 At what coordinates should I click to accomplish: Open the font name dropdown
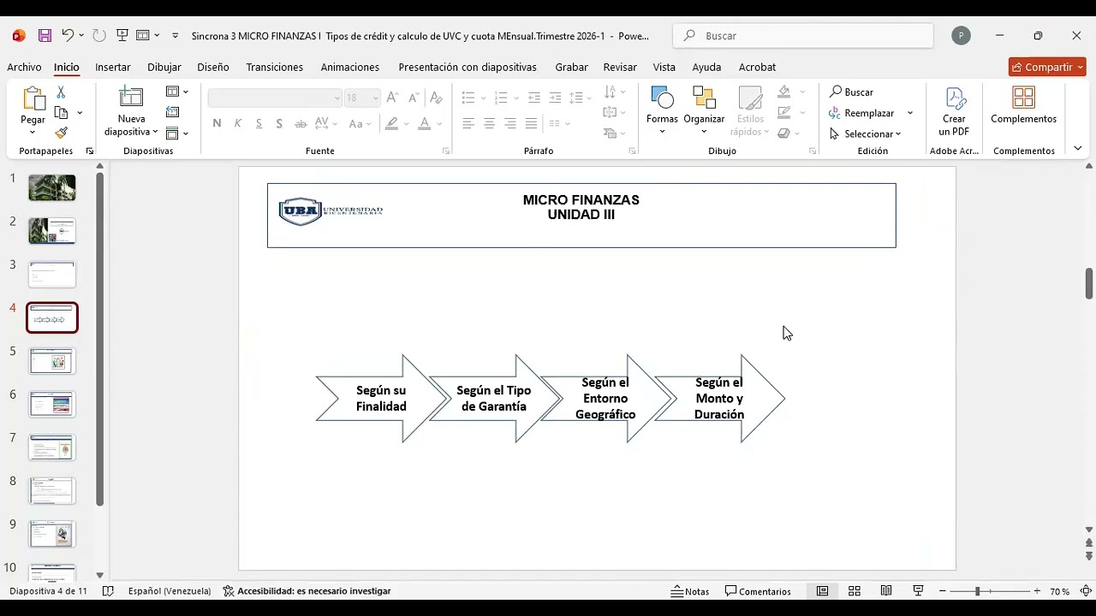337,98
